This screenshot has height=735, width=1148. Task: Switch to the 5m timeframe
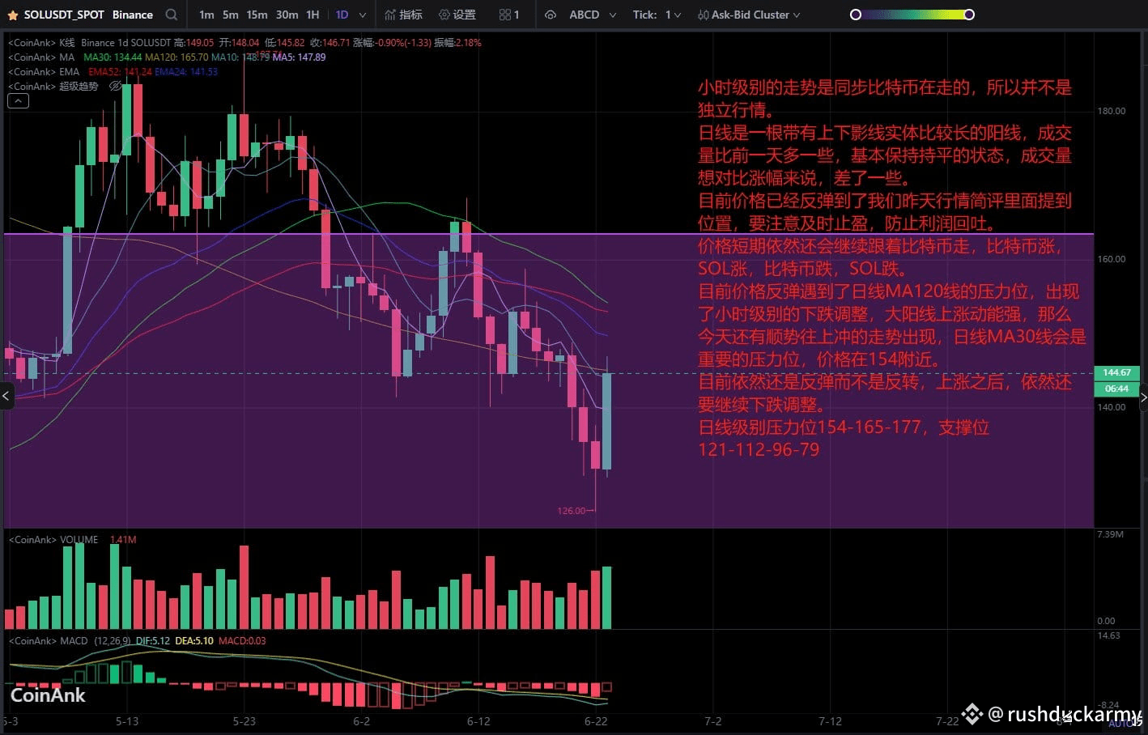[x=231, y=15]
